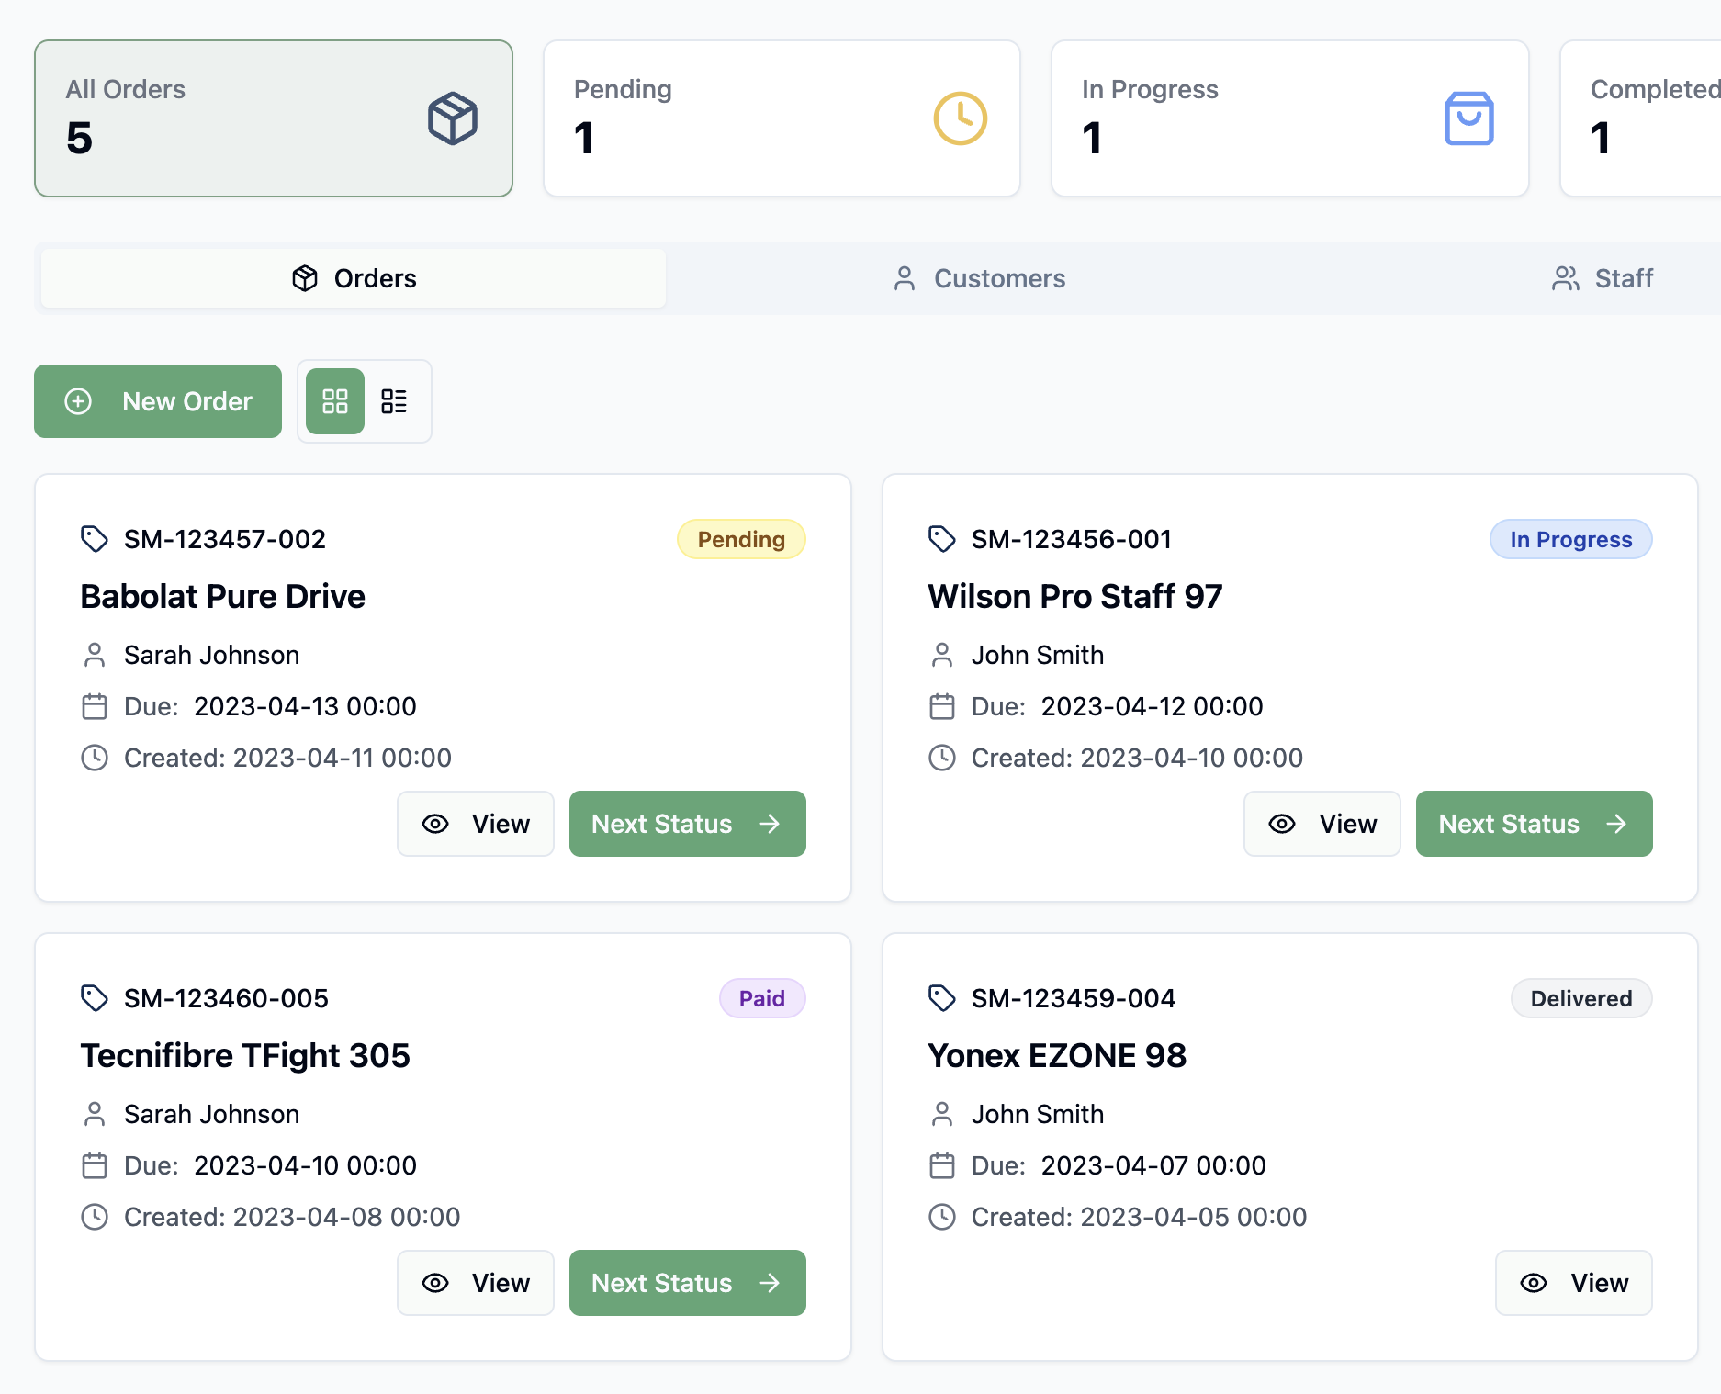
Task: Click clock icon for Created 2023-04-05
Action: point(942,1217)
